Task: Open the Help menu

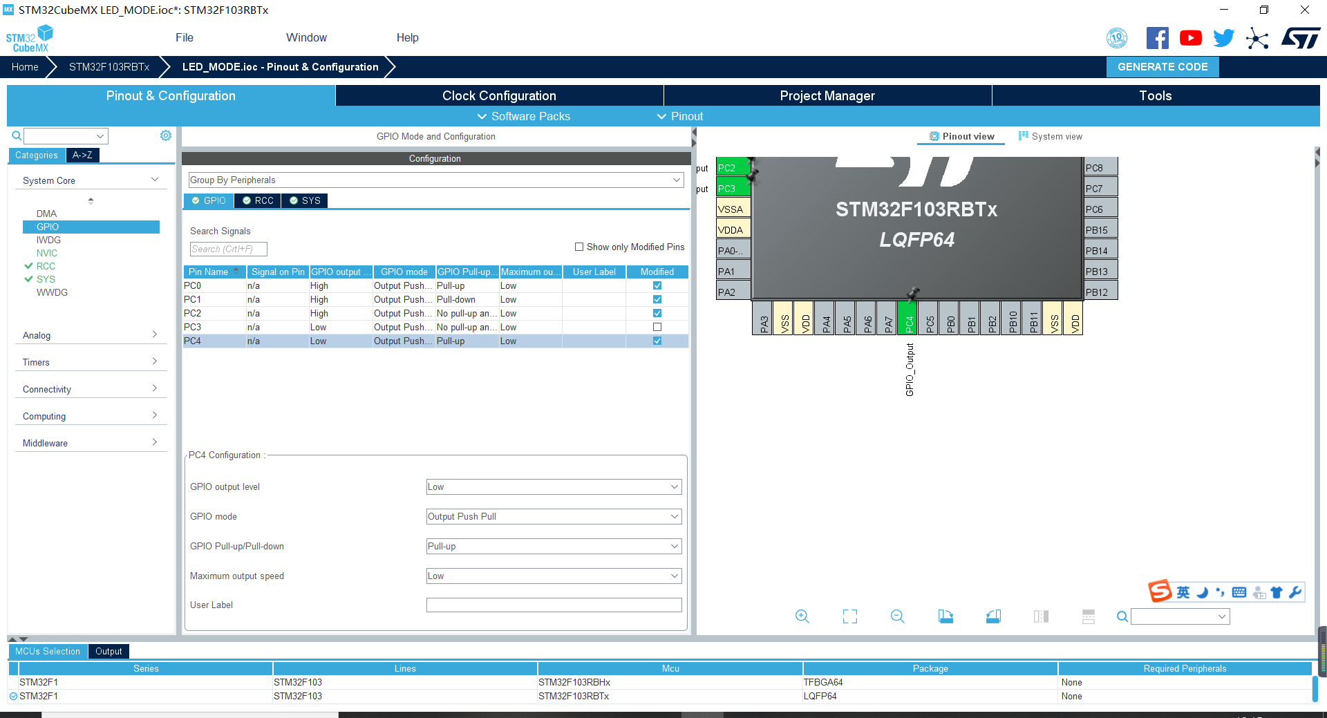Action: pos(408,37)
